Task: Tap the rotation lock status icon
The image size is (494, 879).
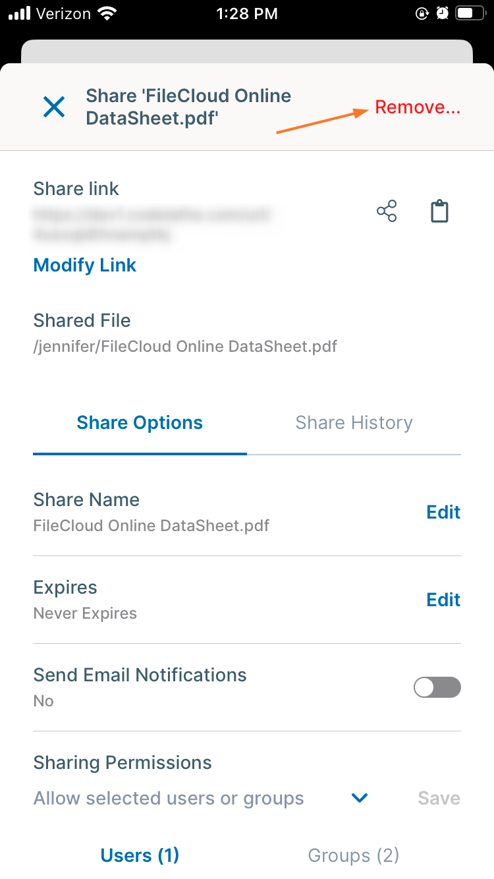Action: coord(422,13)
